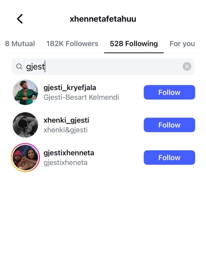
Task: Open xhenki_gjesti username link
Action: [66, 120]
